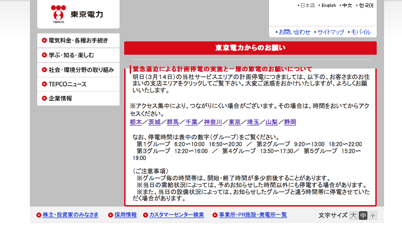
Task: Open 株主・投資家のみなさま footer link
Action: pos(70,215)
